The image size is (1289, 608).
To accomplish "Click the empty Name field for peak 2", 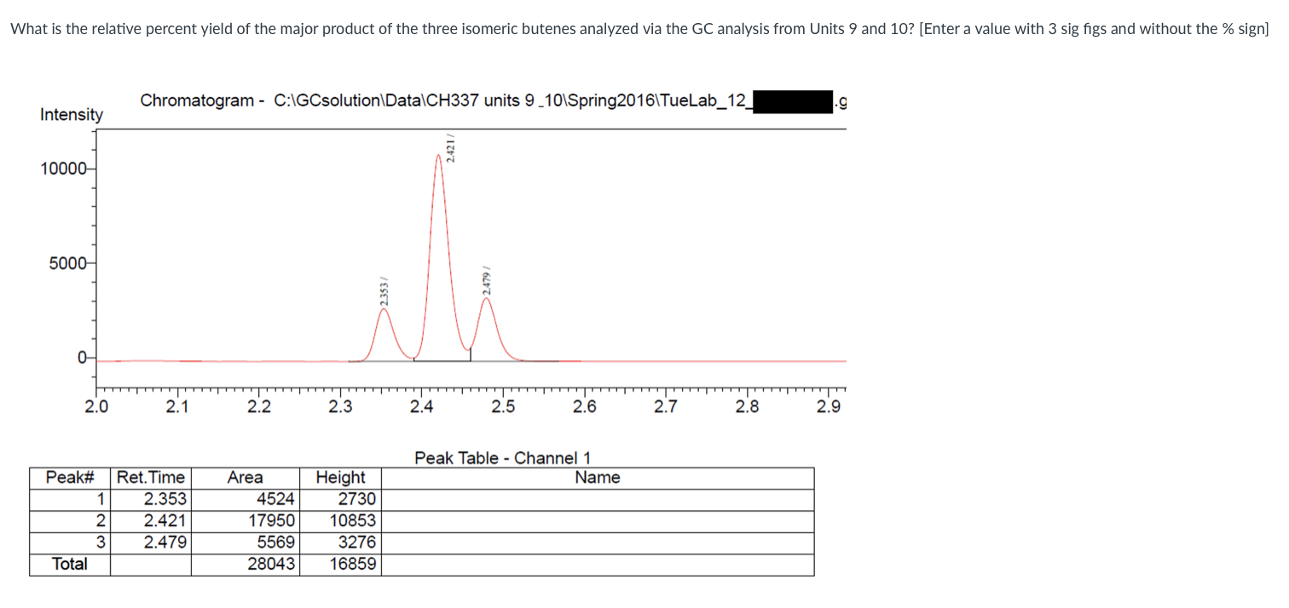I will tap(597, 520).
